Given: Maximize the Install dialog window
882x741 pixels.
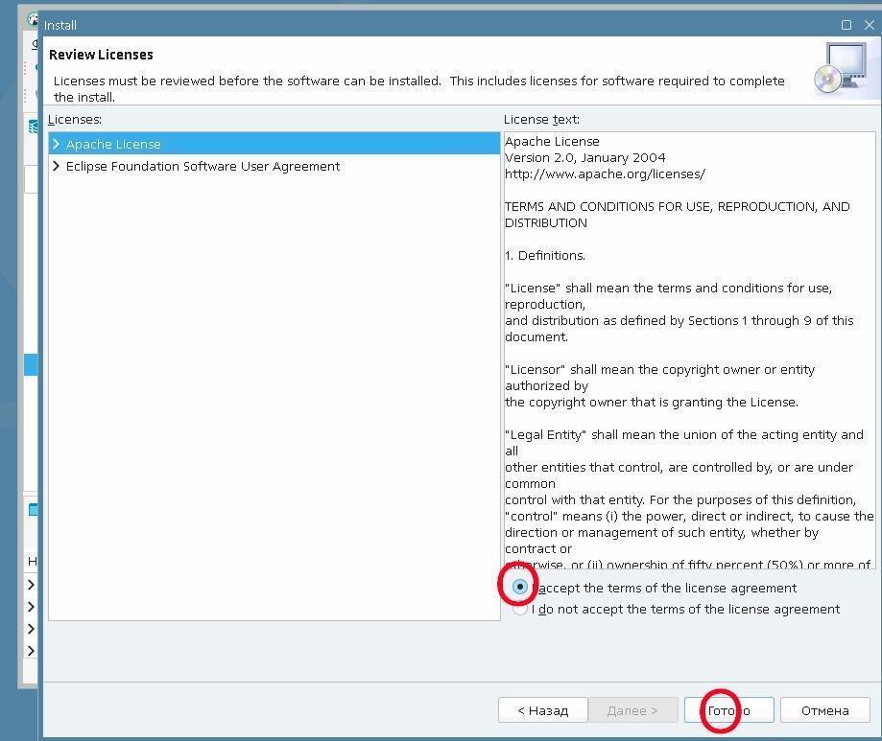Looking at the screenshot, I should point(846,25).
